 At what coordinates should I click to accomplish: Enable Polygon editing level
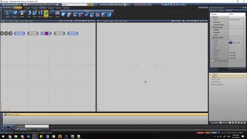click(119, 5)
